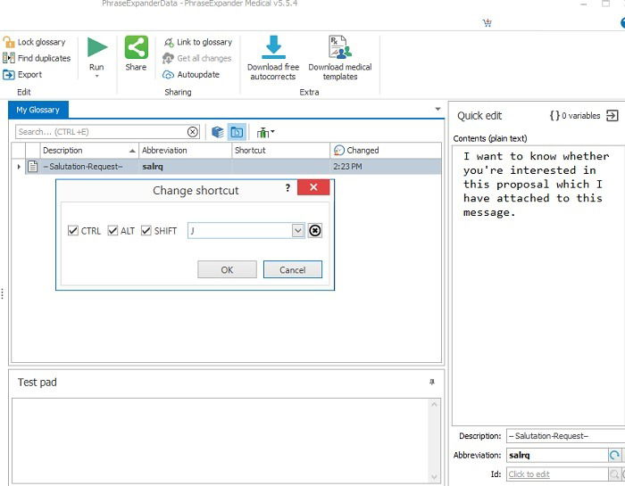Open the glossary tabs dropdown arrow
Image resolution: width=625 pixels, height=486 pixels.
(x=437, y=109)
